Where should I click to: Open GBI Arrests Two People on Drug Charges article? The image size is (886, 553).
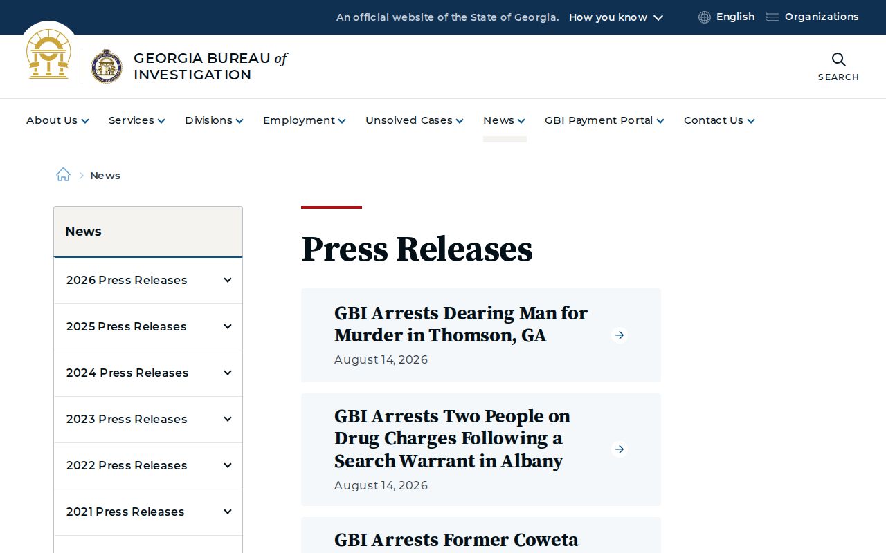[452, 438]
